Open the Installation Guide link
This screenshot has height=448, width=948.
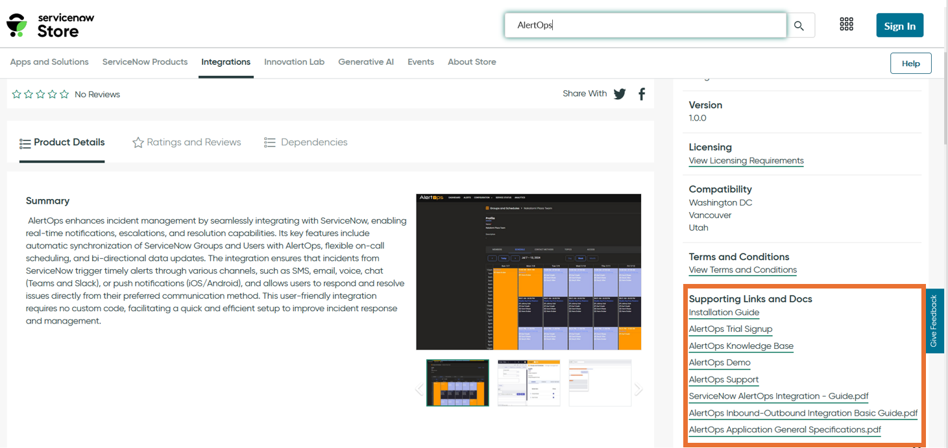click(723, 312)
